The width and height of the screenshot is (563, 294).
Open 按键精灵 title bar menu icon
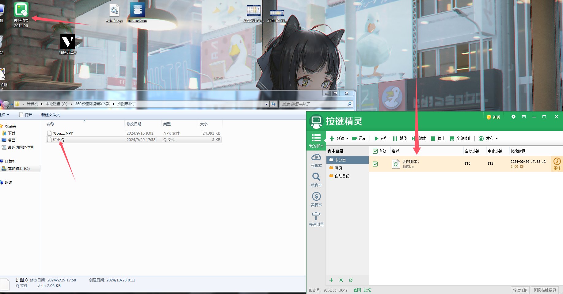pyautogui.click(x=524, y=117)
